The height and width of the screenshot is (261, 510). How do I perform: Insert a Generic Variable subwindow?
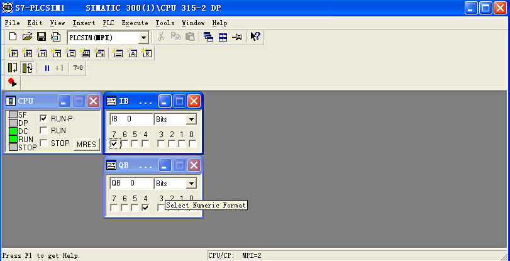click(x=85, y=53)
